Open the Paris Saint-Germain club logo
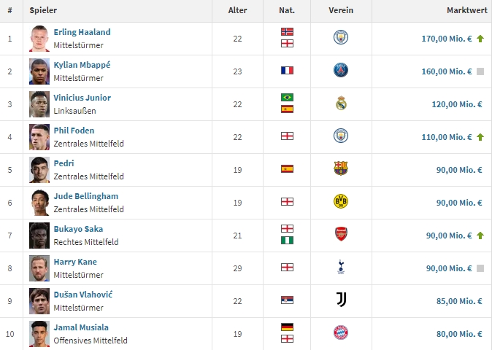Screen dimensions: 492x350 coord(341,70)
